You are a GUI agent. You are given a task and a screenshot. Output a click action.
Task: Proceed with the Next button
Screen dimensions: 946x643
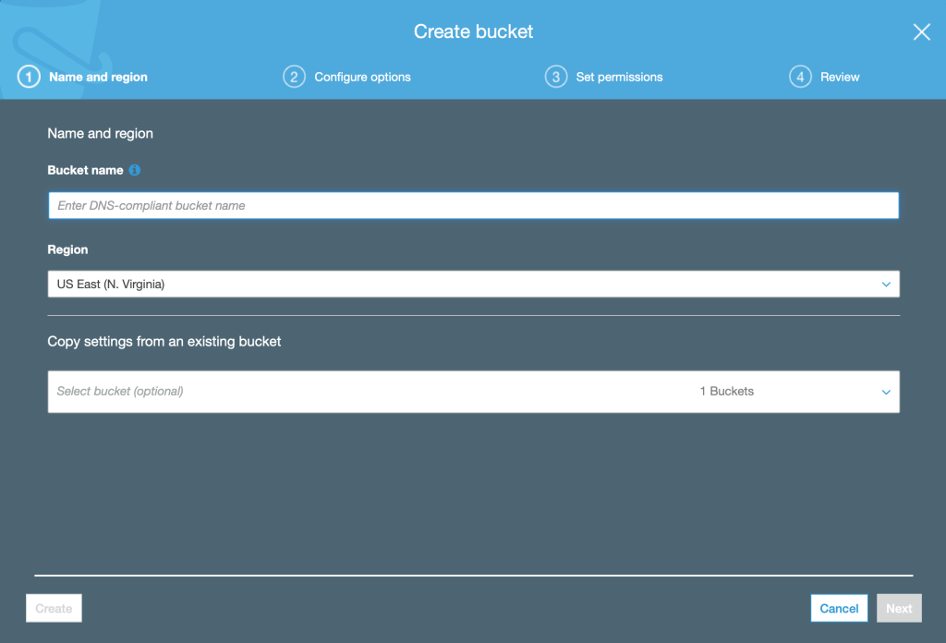899,608
